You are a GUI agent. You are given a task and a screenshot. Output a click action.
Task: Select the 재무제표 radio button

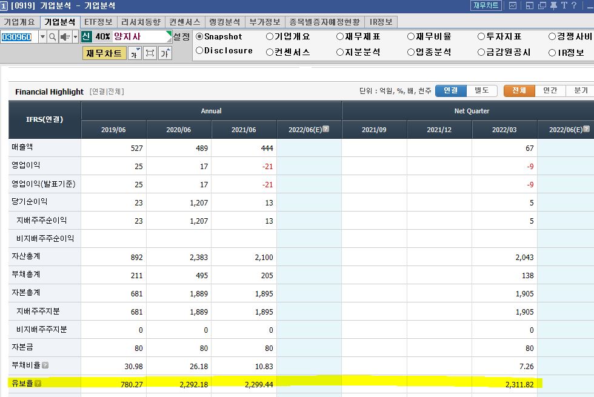tap(340, 36)
